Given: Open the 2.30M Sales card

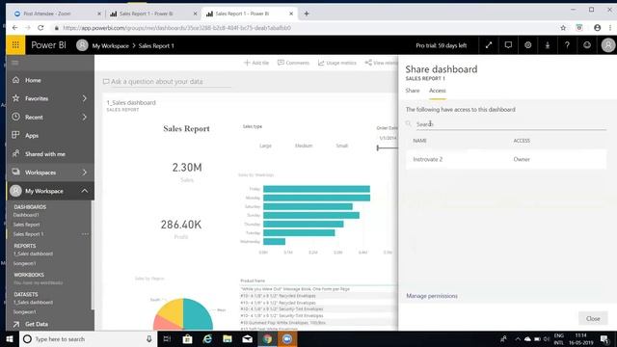Looking at the screenshot, I should pos(187,172).
